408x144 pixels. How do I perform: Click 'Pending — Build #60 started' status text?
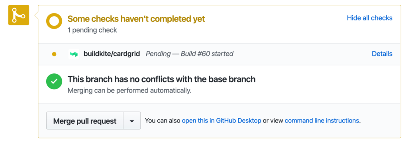click(x=189, y=54)
